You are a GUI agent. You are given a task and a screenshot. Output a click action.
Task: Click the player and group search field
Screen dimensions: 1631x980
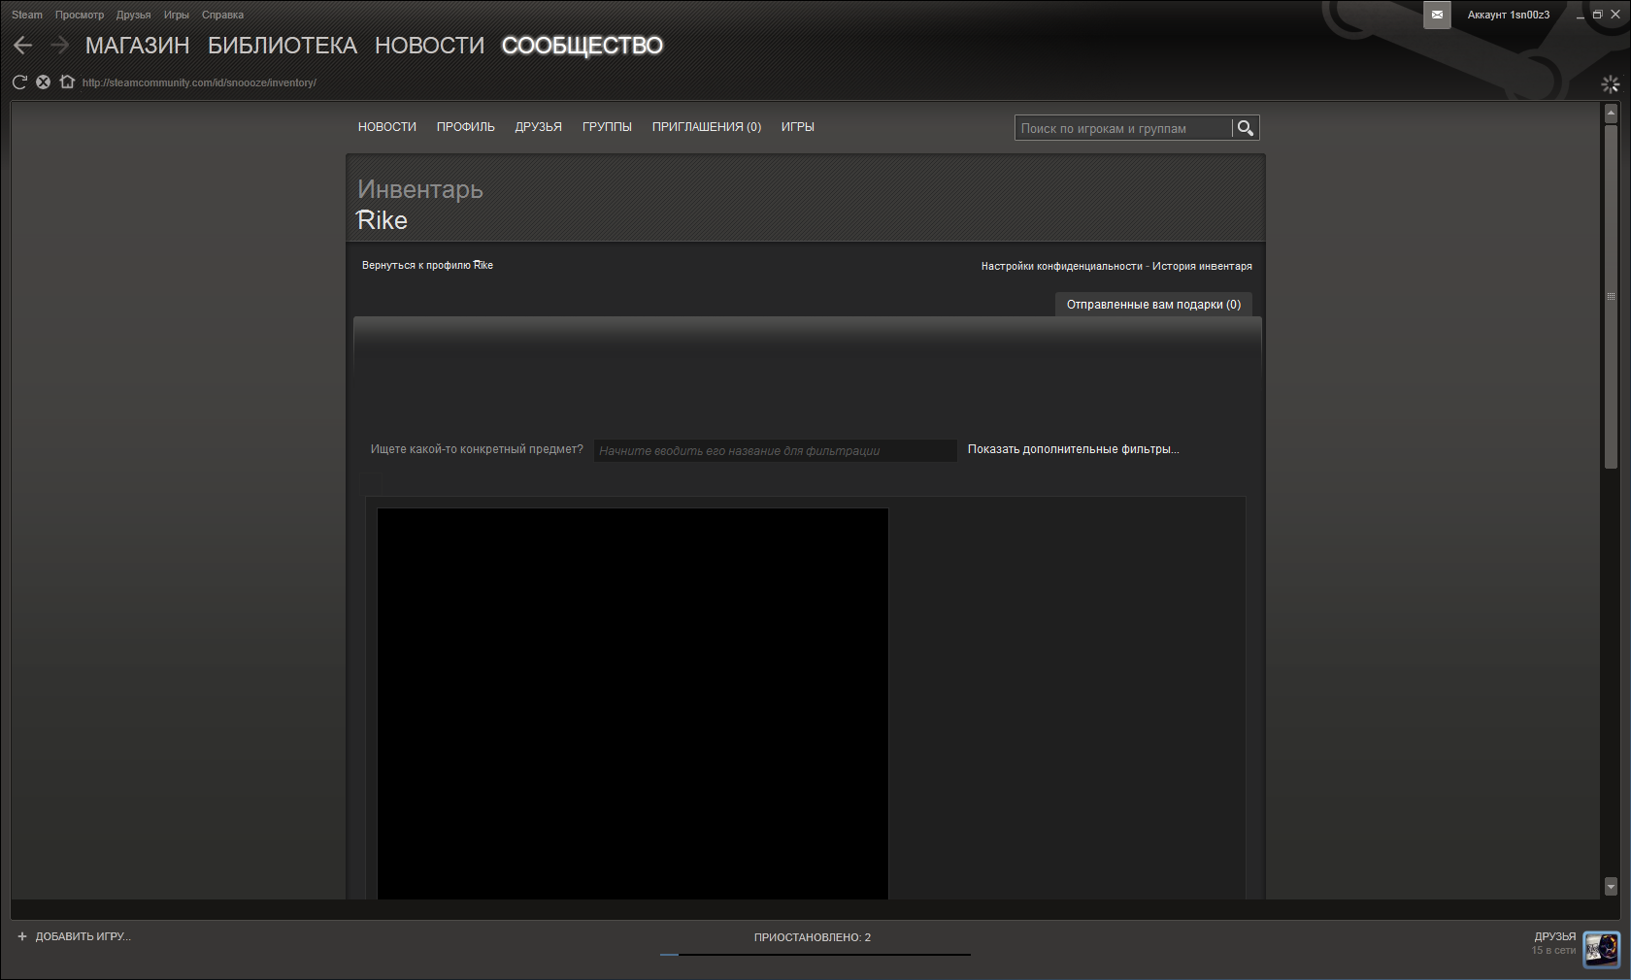(1123, 128)
